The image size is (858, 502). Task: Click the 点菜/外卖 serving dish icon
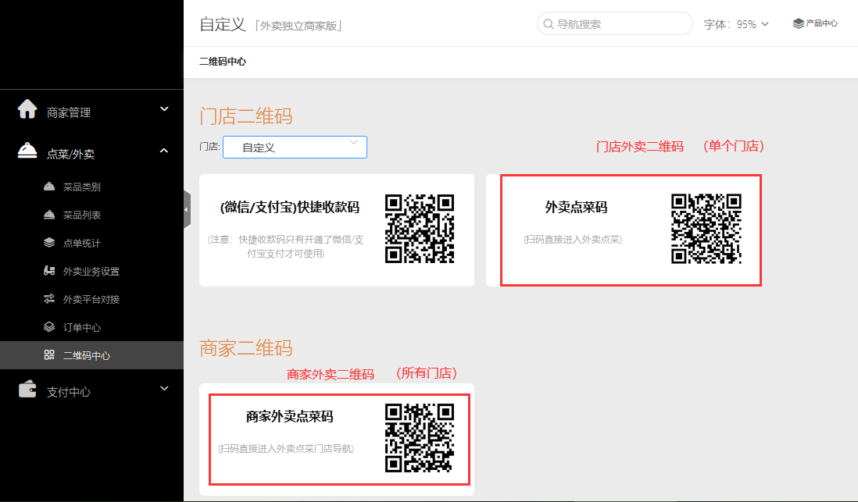point(27,151)
